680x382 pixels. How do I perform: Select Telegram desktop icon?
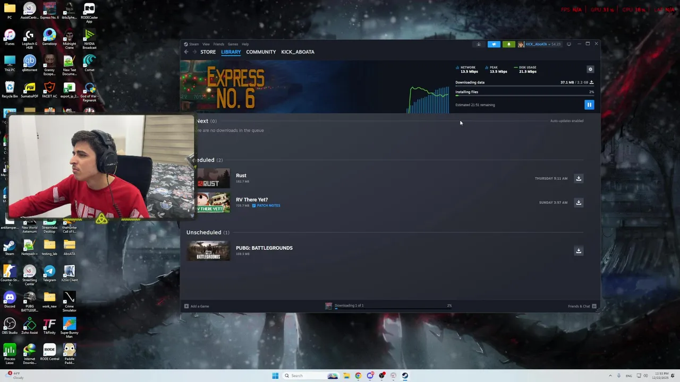click(x=49, y=274)
